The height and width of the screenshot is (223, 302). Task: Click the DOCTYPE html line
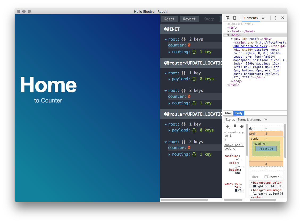[240, 24]
